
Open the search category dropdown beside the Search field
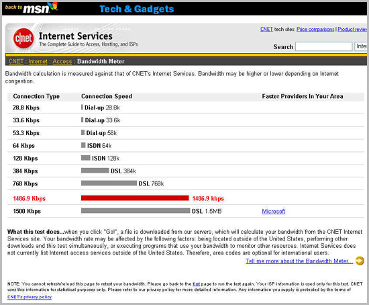click(361, 46)
